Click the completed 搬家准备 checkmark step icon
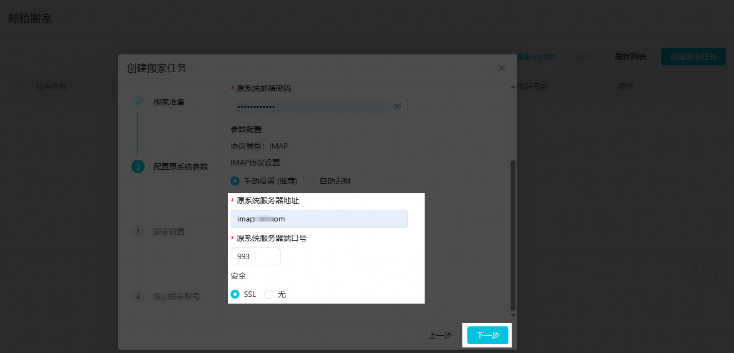The width and height of the screenshot is (734, 353). click(x=137, y=102)
